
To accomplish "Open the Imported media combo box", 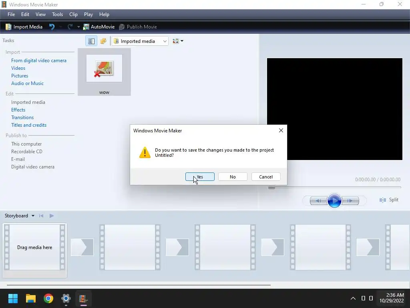I will 140,41.
